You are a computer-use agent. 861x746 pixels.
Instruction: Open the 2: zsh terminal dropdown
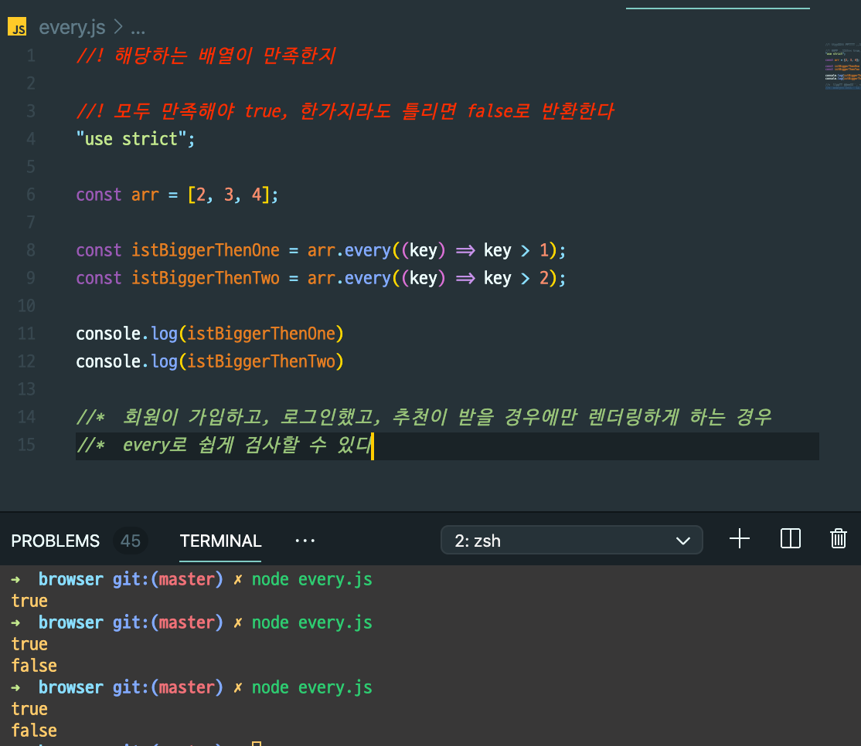tap(572, 541)
